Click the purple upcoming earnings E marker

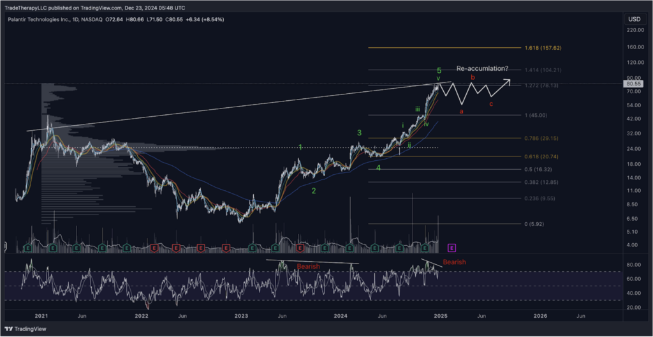452,246
